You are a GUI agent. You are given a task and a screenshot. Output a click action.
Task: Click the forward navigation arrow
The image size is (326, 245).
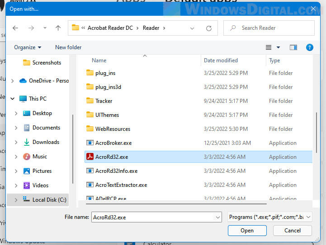pos(31,28)
